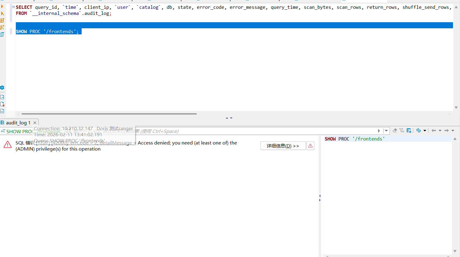Screen dimensions: 460x257
Task: Click the erase filter eraser icon
Action: [395, 130]
